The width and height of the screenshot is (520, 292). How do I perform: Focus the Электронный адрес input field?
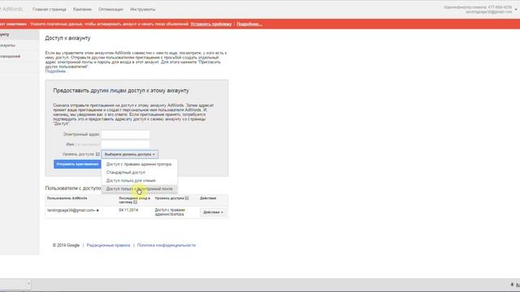pyautogui.click(x=125, y=135)
